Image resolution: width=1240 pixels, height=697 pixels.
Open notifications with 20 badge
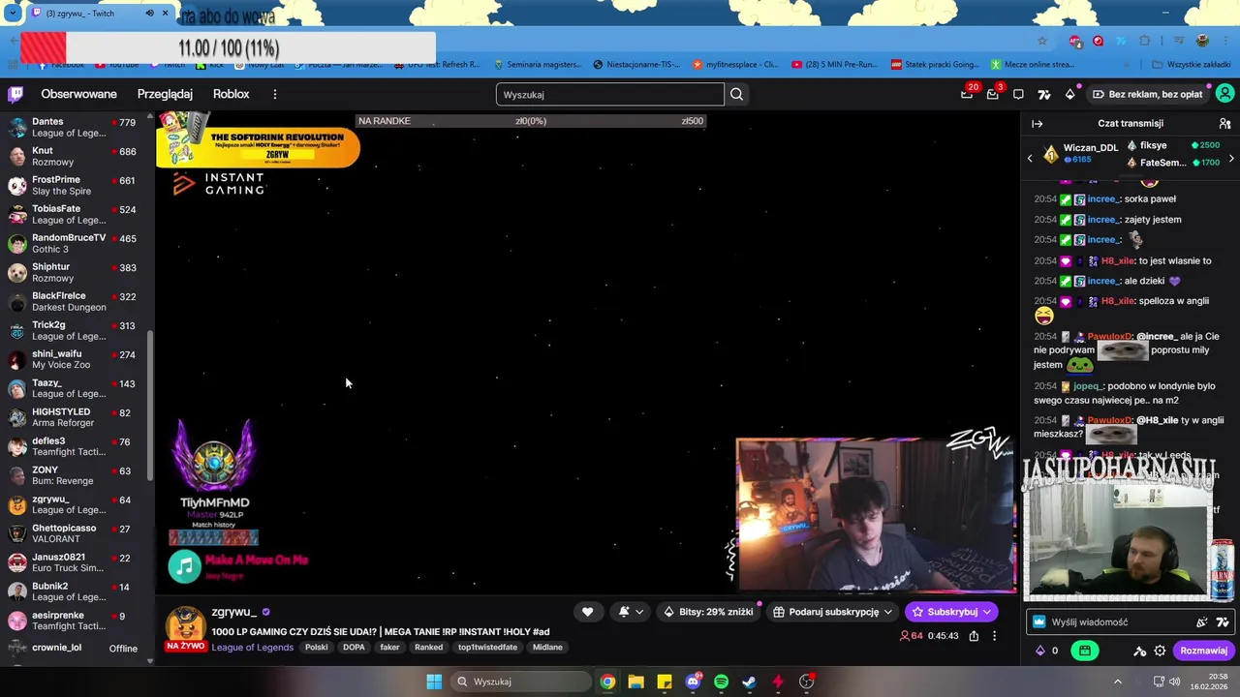[x=967, y=94]
